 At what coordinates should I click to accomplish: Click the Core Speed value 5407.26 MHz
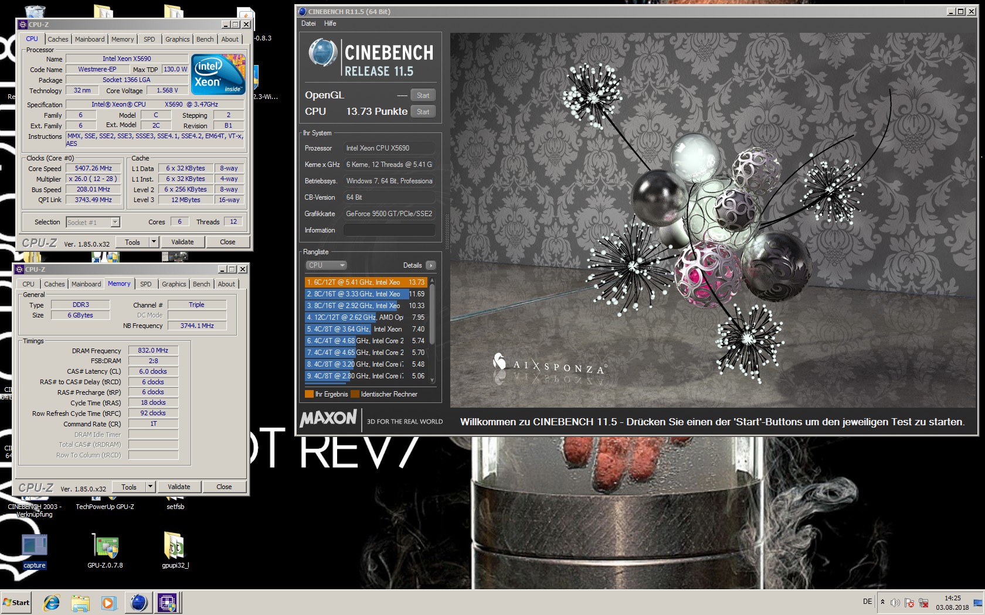click(93, 168)
